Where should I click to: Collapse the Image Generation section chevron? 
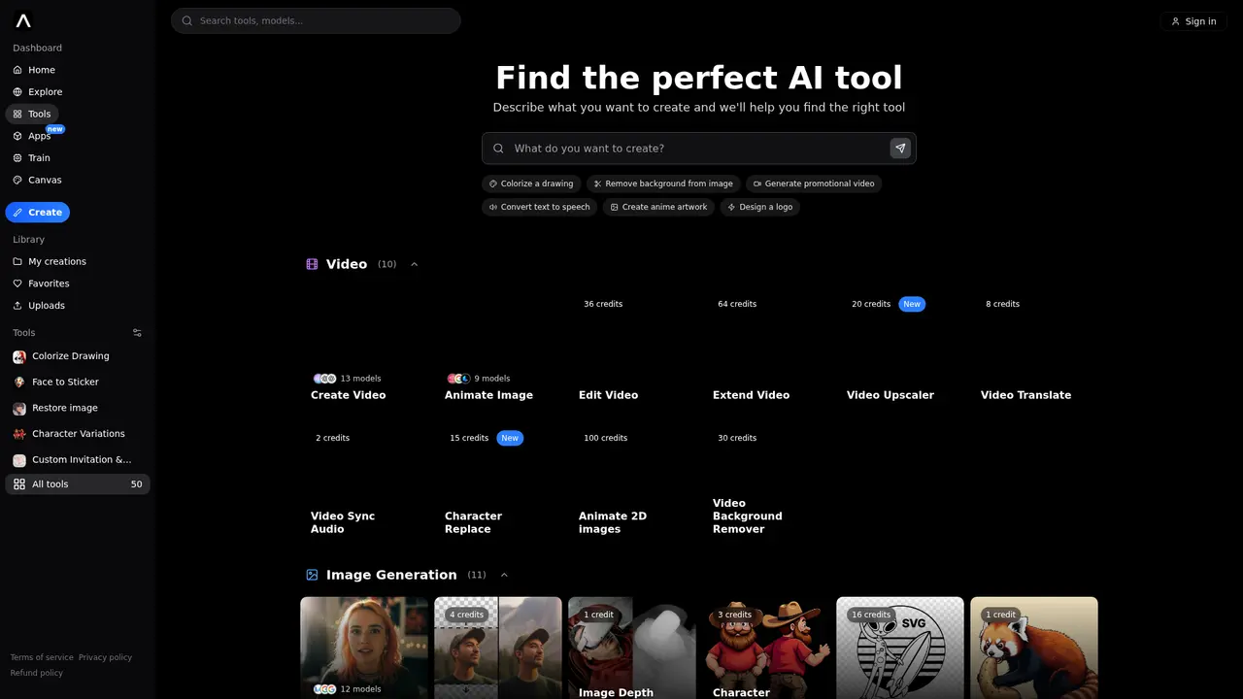coord(504,575)
